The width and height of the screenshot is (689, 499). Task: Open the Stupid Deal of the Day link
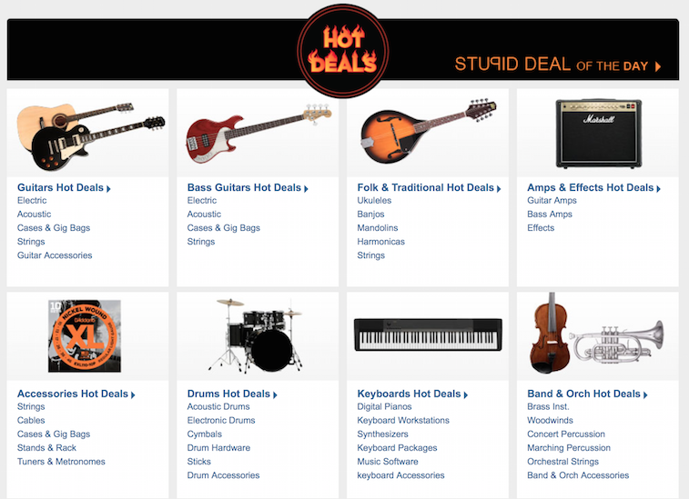pos(558,65)
